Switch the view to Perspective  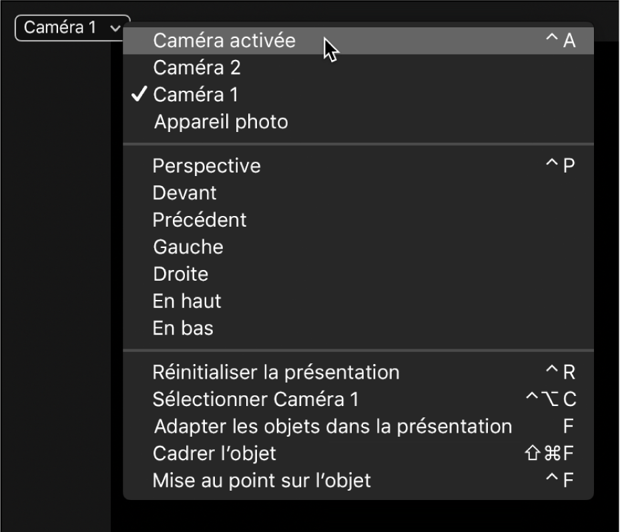(206, 165)
